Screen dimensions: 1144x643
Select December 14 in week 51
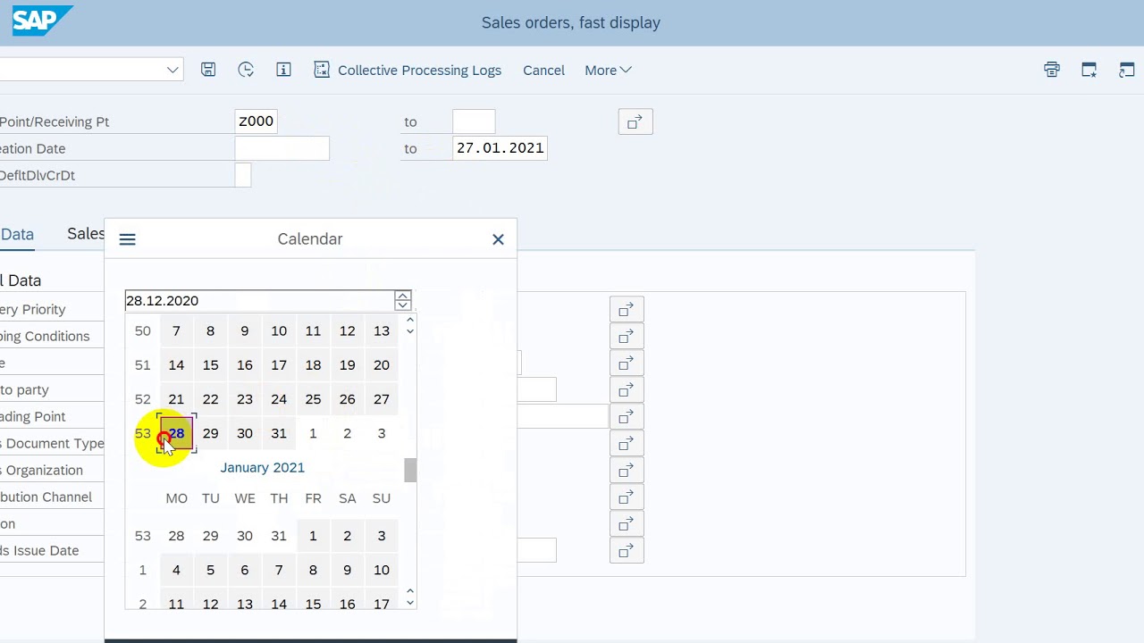point(176,365)
